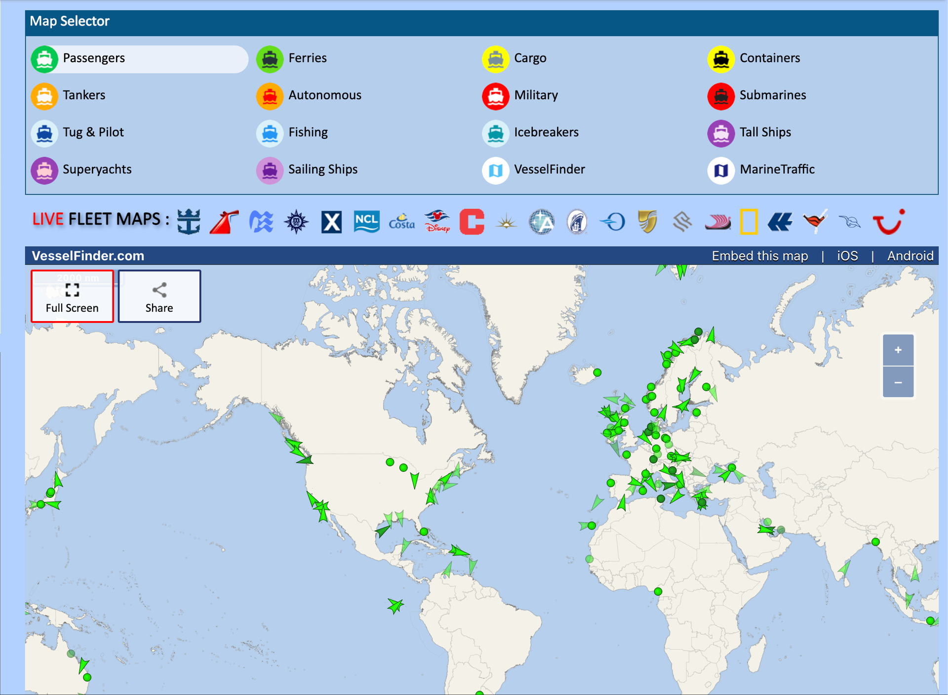Open the NCL fleet map
Screen dimensions: 948x695
click(366, 222)
